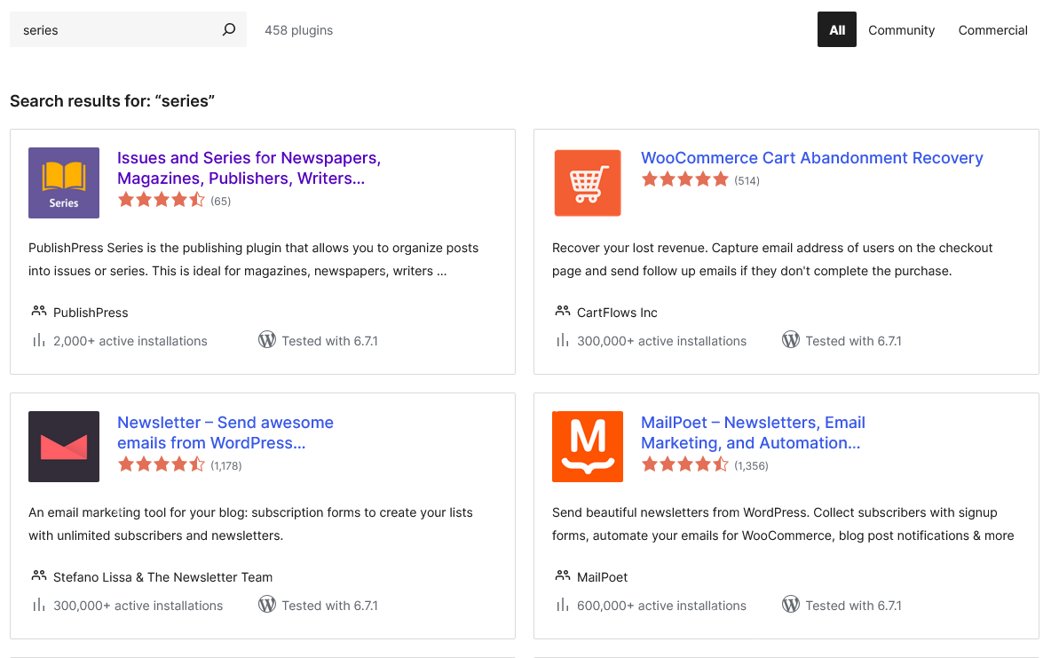Click star rating of Issues and Series plugin
1051x658 pixels.
tap(162, 200)
